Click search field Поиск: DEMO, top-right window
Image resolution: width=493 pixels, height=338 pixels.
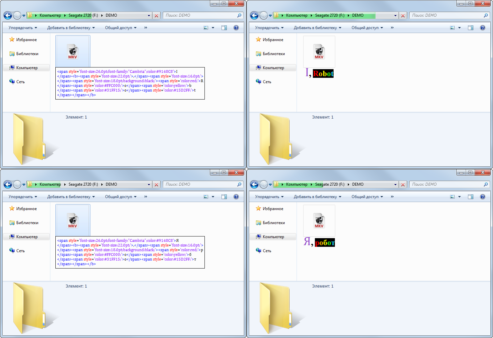449,15
